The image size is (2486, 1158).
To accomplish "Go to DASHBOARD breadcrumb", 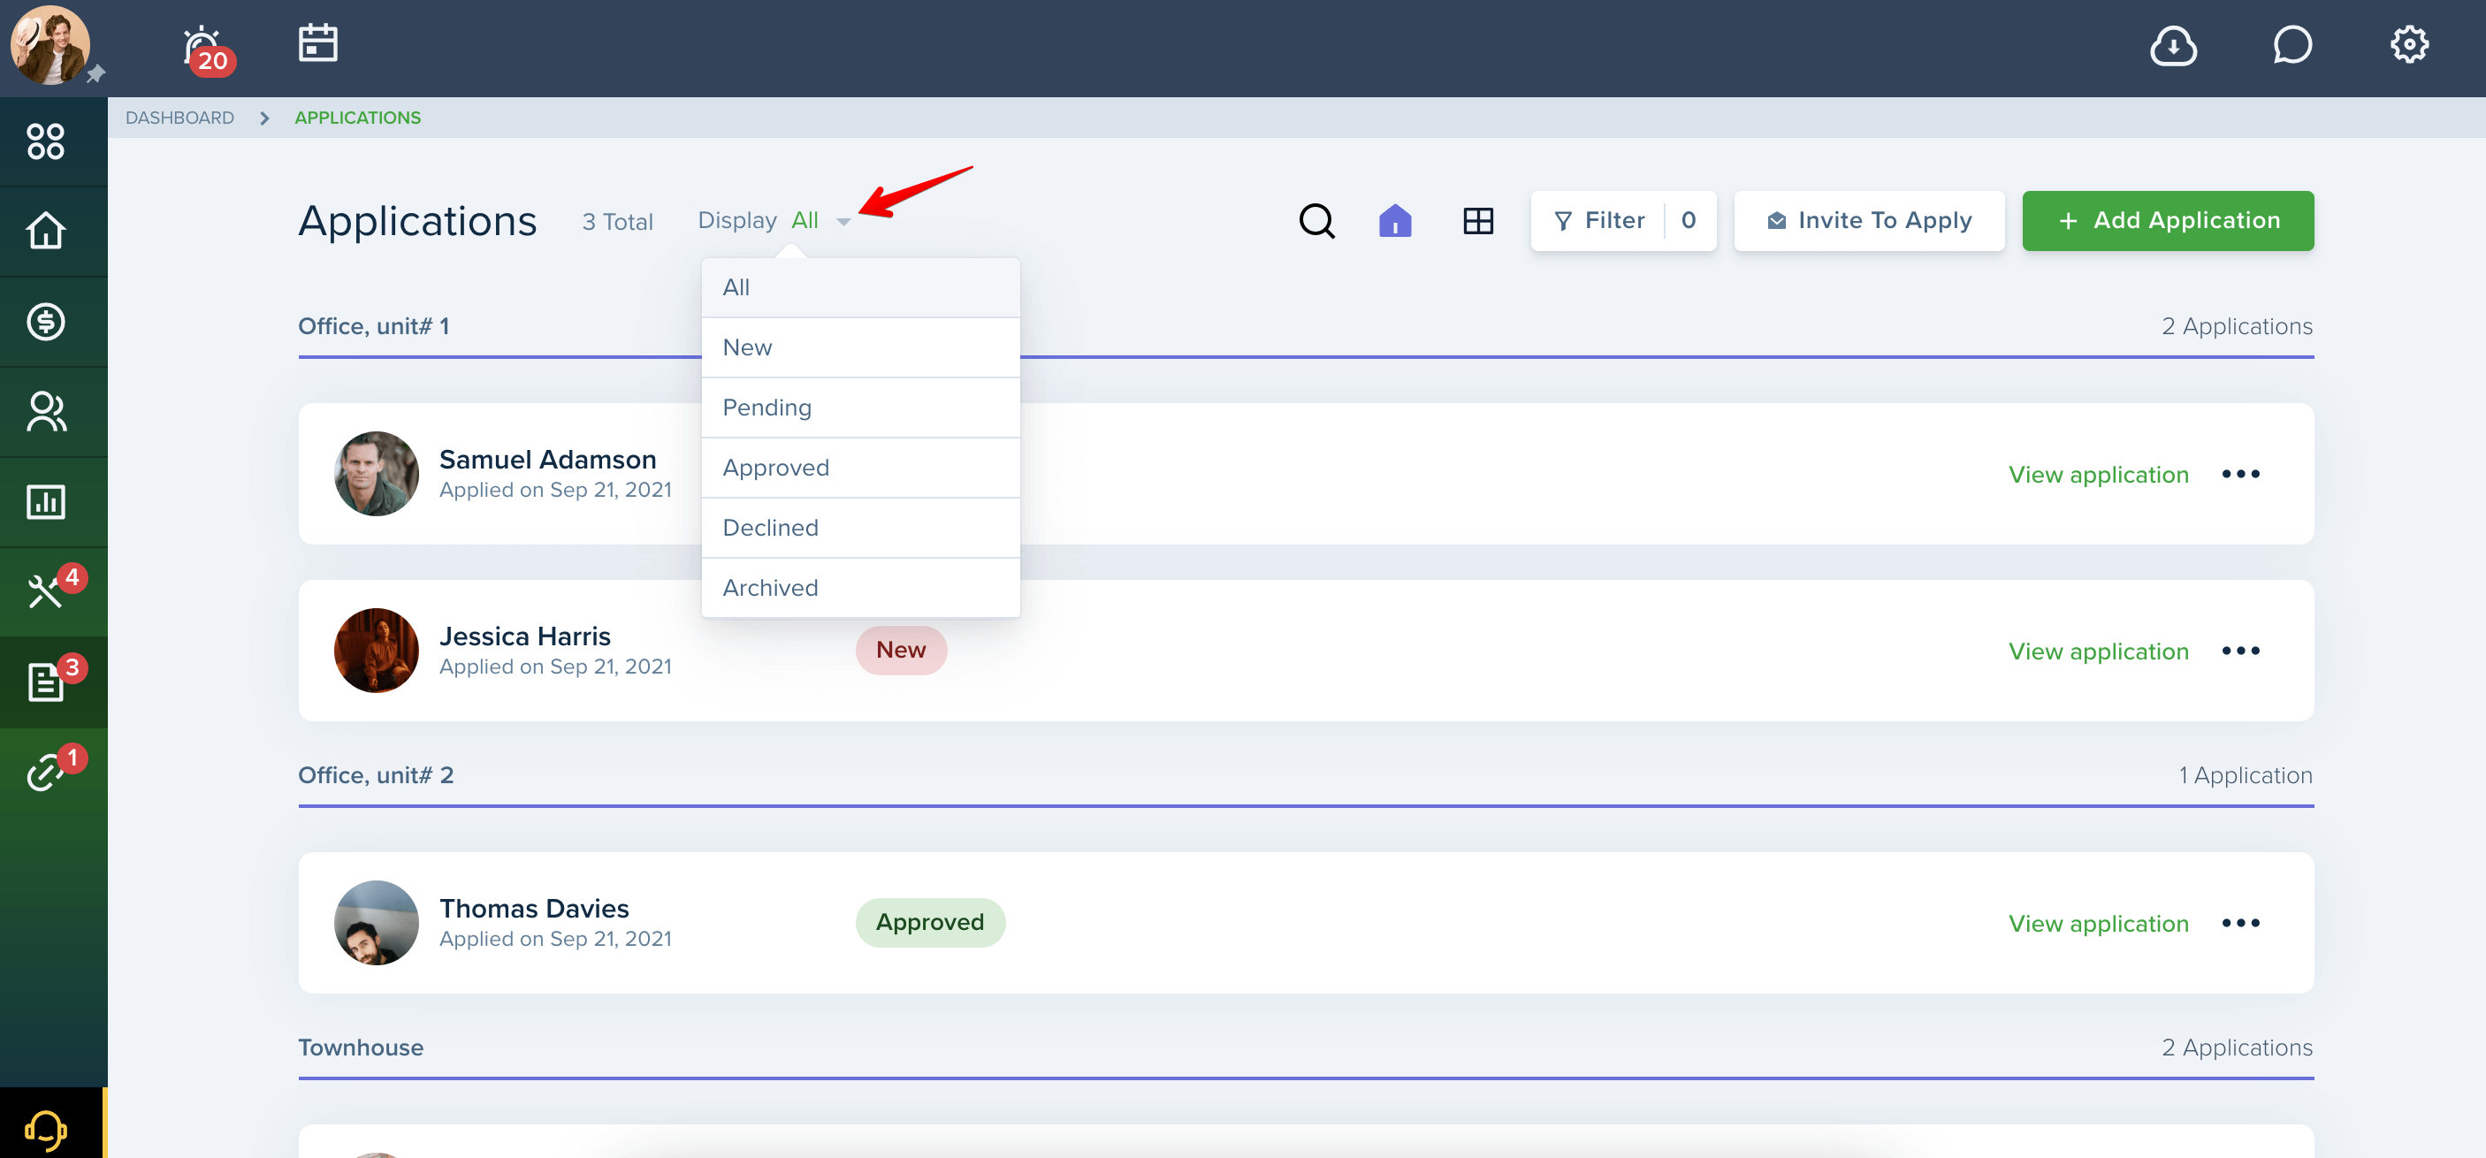I will pos(179,118).
